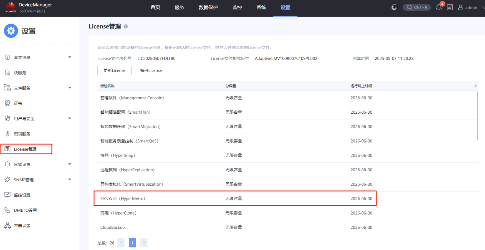This screenshot has width=485, height=250.
Task: Open the task list icon in header
Action: click(x=450, y=7)
